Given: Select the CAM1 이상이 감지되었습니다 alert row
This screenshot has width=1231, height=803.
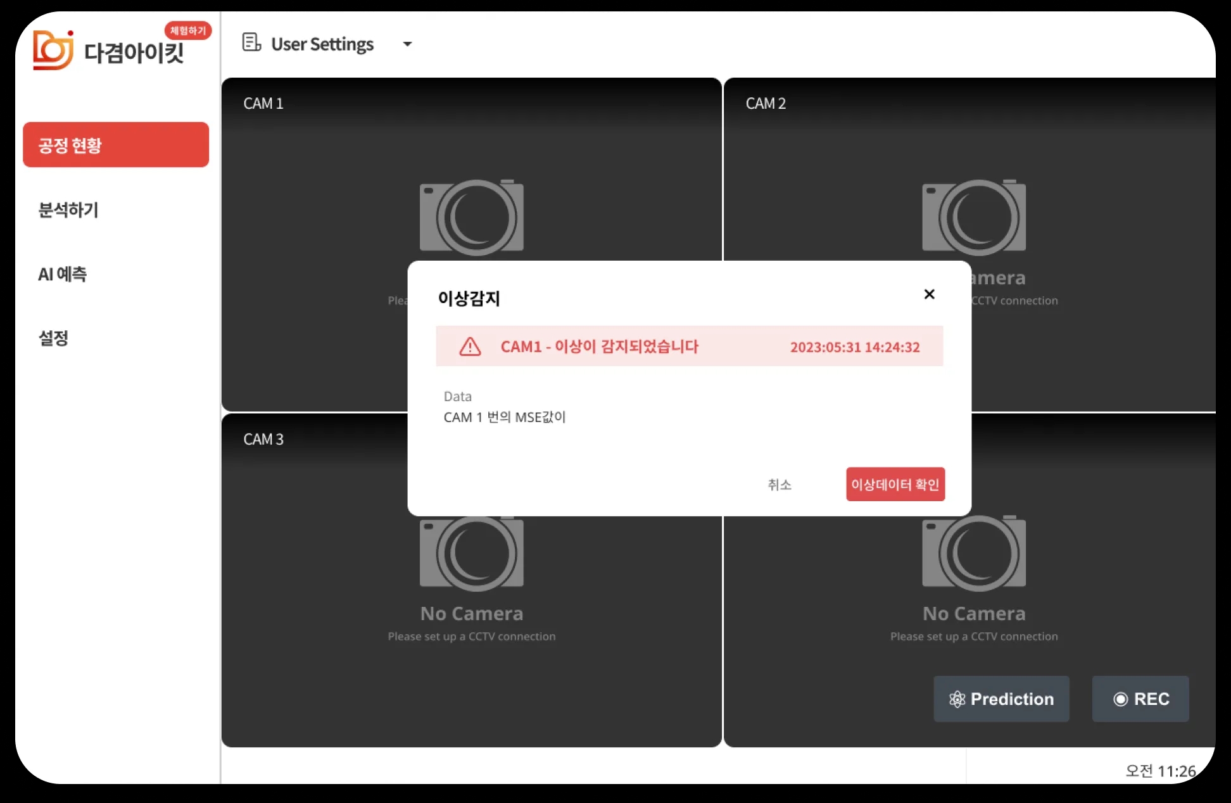Looking at the screenshot, I should [x=690, y=346].
